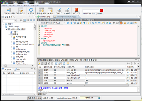Viewport: 142px width, 101px height.
Task: Click the memory usage 45M/87M bar
Action: click(x=89, y=98)
